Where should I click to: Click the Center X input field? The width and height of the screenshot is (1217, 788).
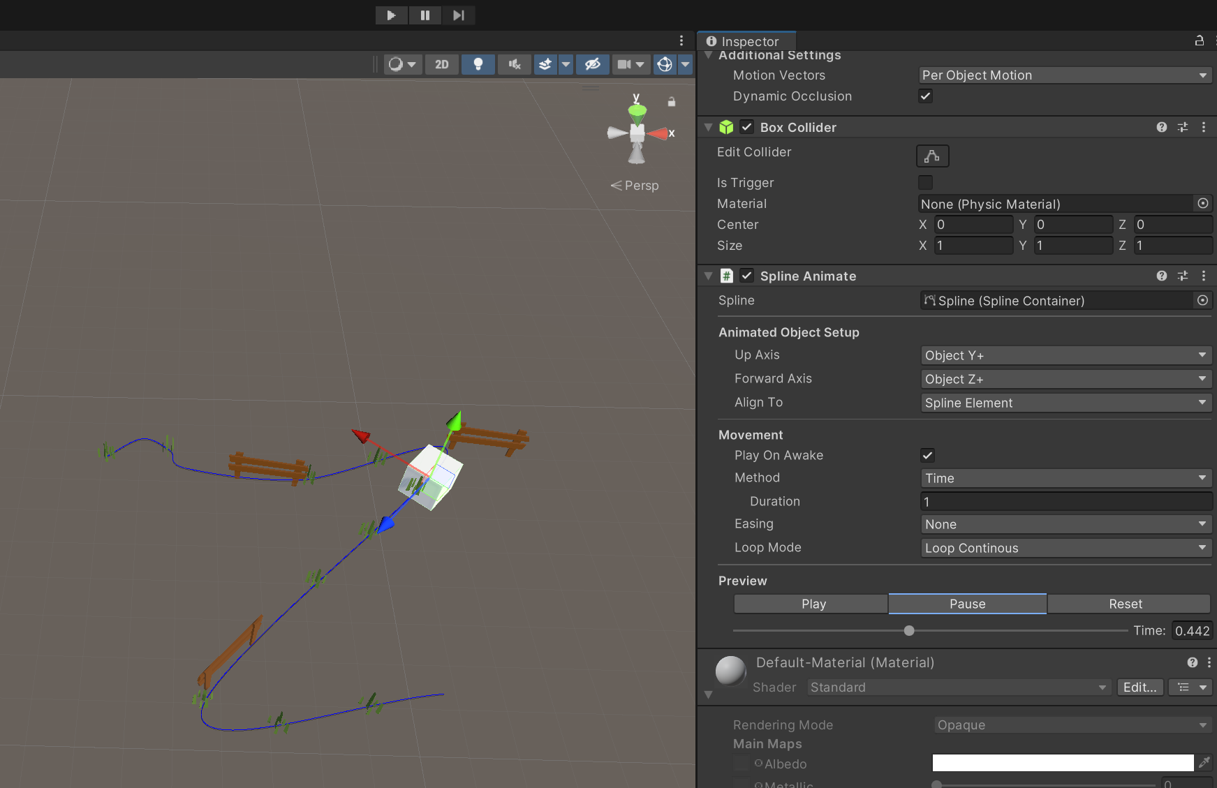click(974, 225)
